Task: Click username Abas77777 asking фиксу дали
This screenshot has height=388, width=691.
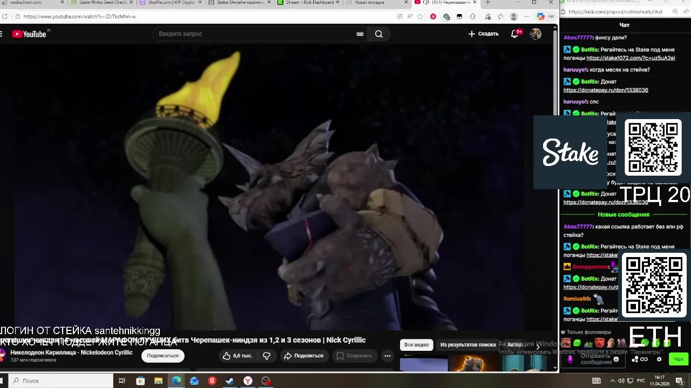Action: tap(578, 38)
